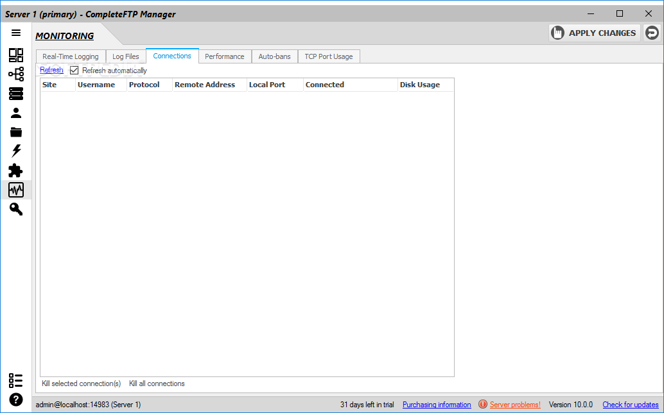Sort by the Local Port column header

(275, 85)
